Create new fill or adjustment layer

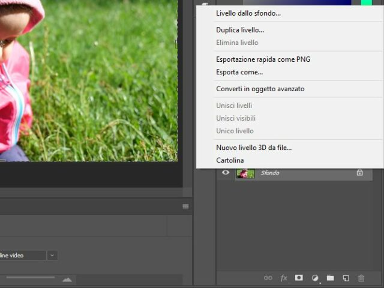pos(315,278)
